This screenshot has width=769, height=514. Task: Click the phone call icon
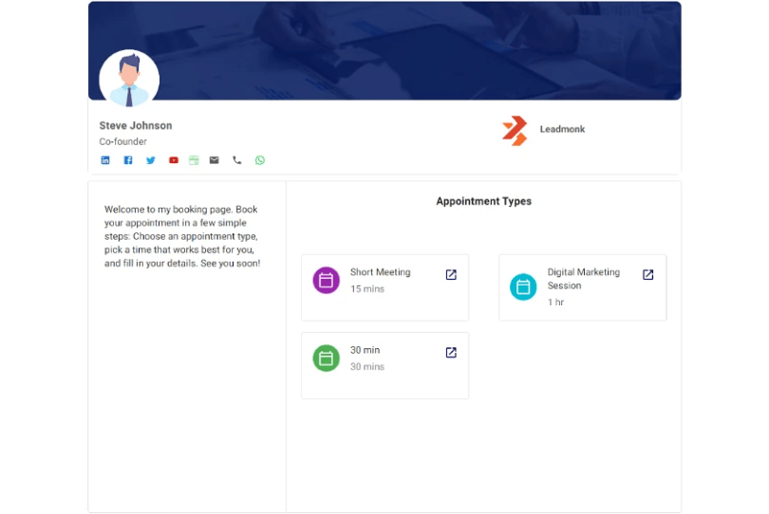tap(237, 160)
